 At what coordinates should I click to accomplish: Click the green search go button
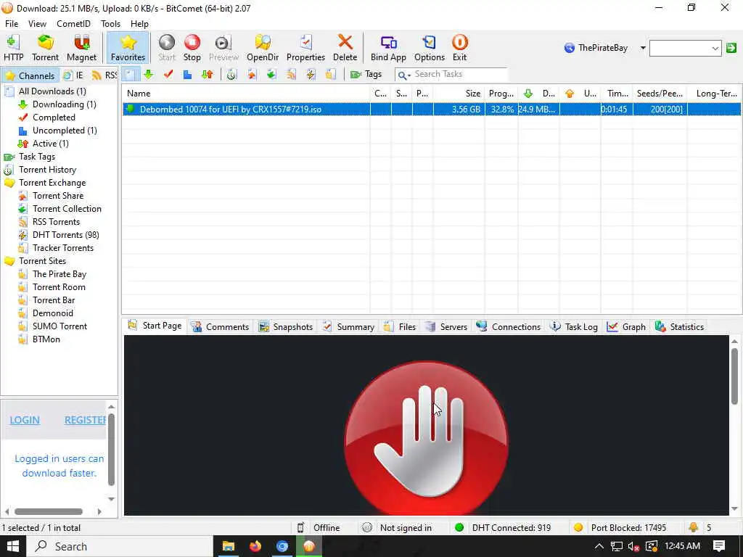coord(731,48)
